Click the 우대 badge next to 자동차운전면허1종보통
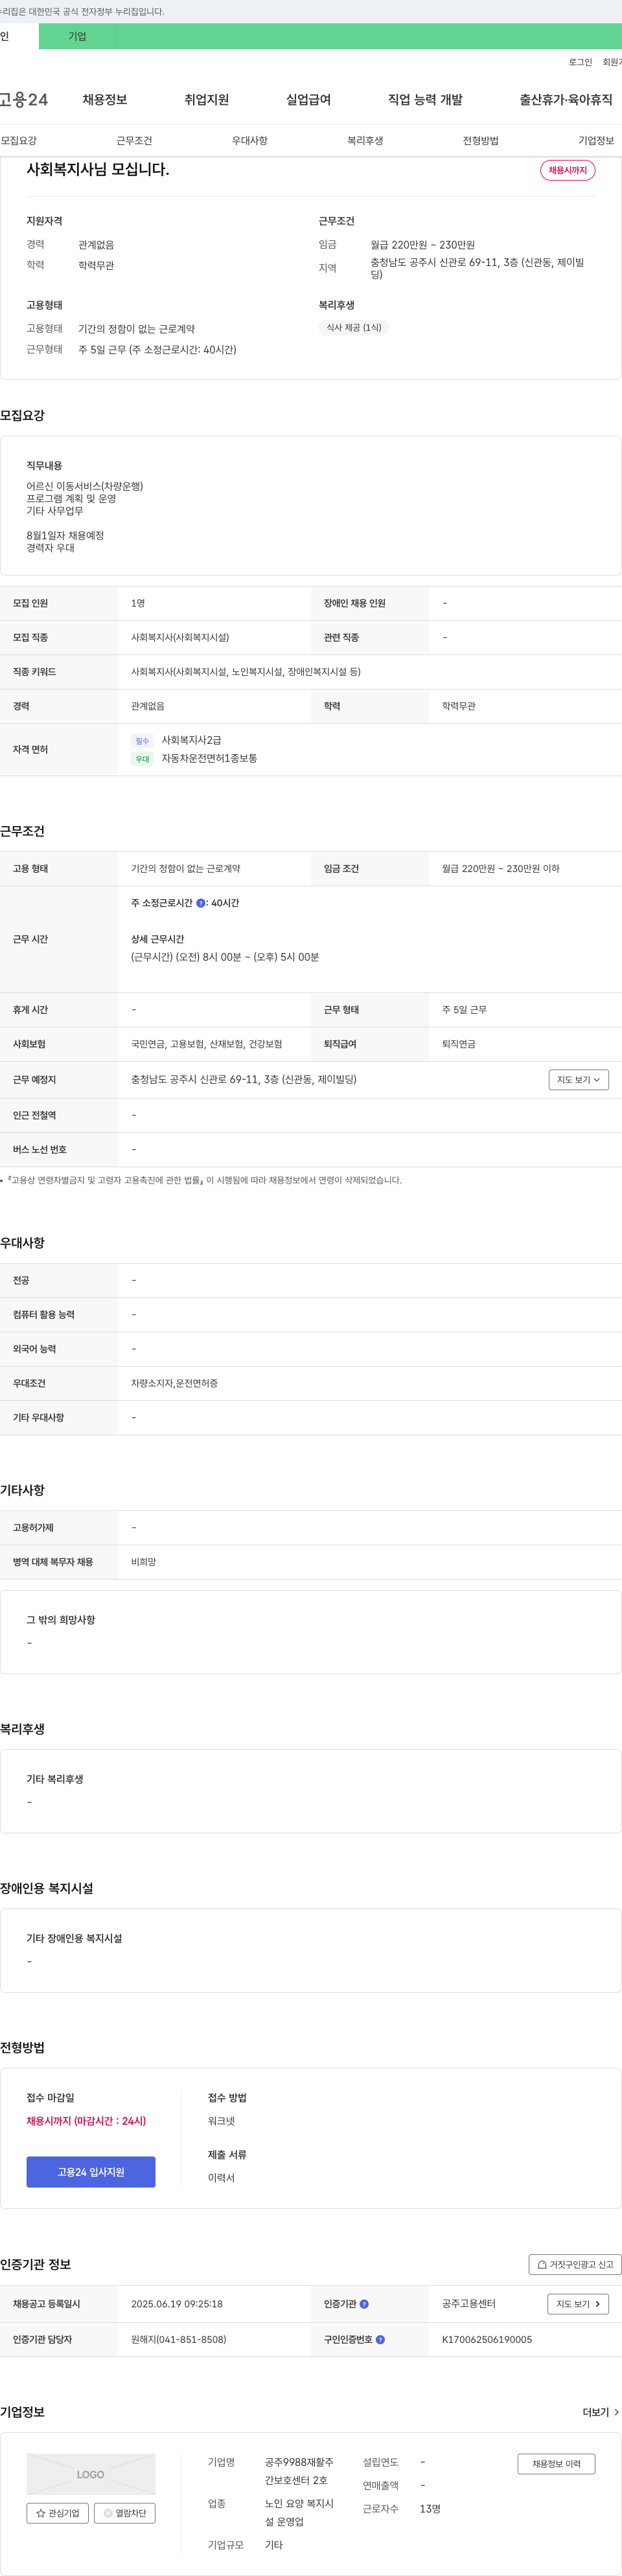This screenshot has width=622, height=2576. pos(142,759)
